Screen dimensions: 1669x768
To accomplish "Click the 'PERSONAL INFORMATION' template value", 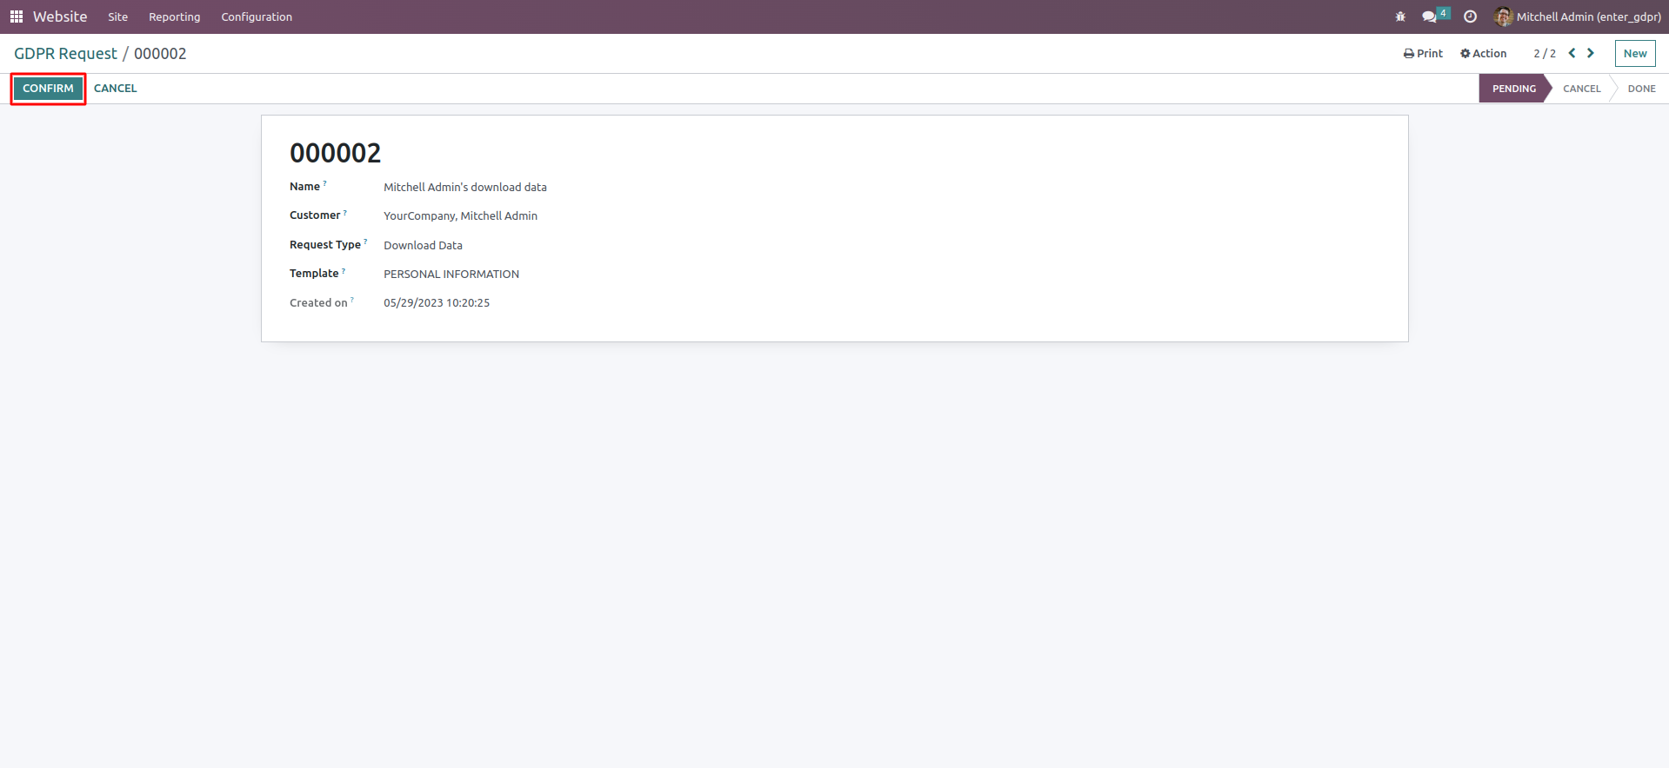I will pos(451,274).
